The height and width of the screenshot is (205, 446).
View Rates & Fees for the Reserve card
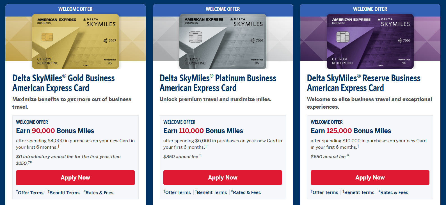[x=394, y=192]
